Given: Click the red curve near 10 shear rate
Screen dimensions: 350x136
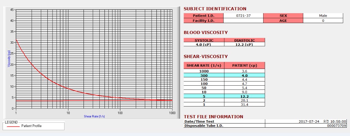Looking at the screenshot, I should pyautogui.click(x=68, y=89).
